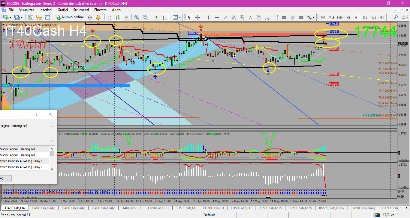This screenshot has width=410, height=218.
Task: Select Andrews pitchfork parallel lines tool
Action: (292, 17)
